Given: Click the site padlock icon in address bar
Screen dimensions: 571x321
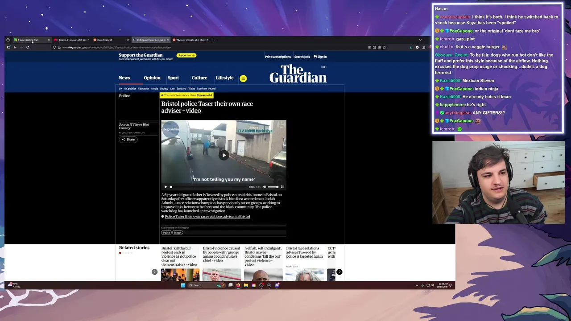Looking at the screenshot, I should click(x=59, y=47).
